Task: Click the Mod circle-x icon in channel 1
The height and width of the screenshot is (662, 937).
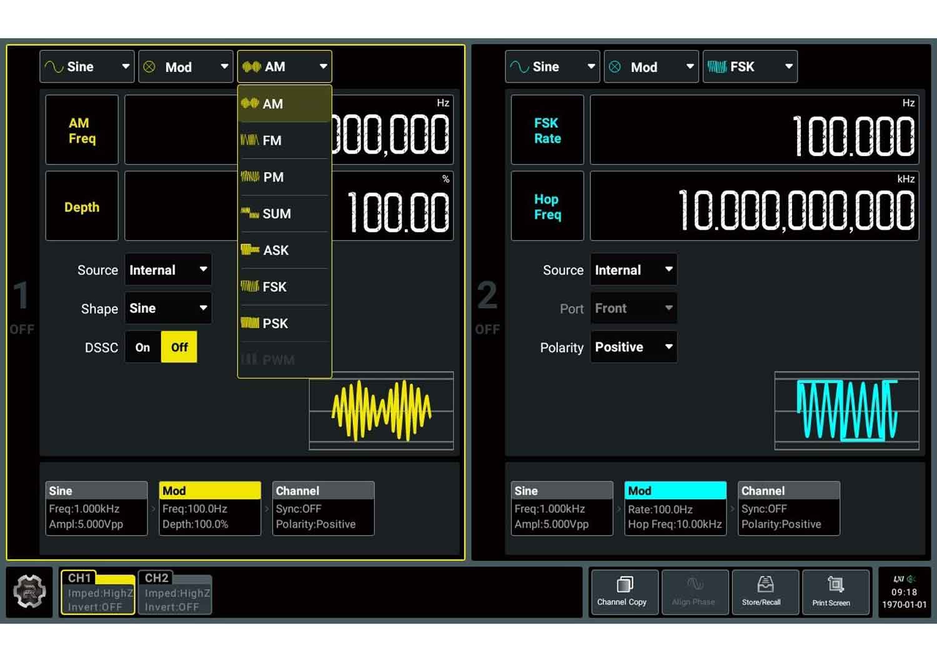Action: (149, 67)
